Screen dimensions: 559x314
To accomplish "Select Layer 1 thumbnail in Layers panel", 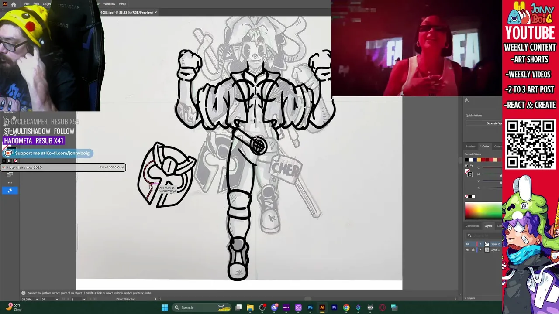I will [487, 250].
